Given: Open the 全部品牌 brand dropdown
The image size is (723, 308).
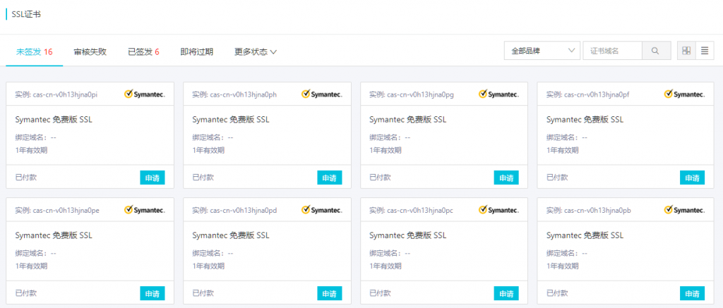Looking at the screenshot, I should pyautogui.click(x=542, y=51).
